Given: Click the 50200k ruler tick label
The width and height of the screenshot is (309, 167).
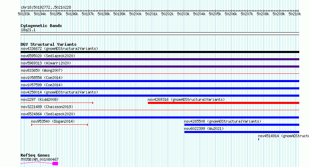Looking at the screenshot, I should tap(135, 14).
